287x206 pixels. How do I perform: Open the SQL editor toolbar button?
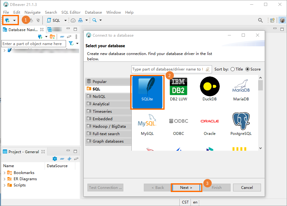[53, 20]
